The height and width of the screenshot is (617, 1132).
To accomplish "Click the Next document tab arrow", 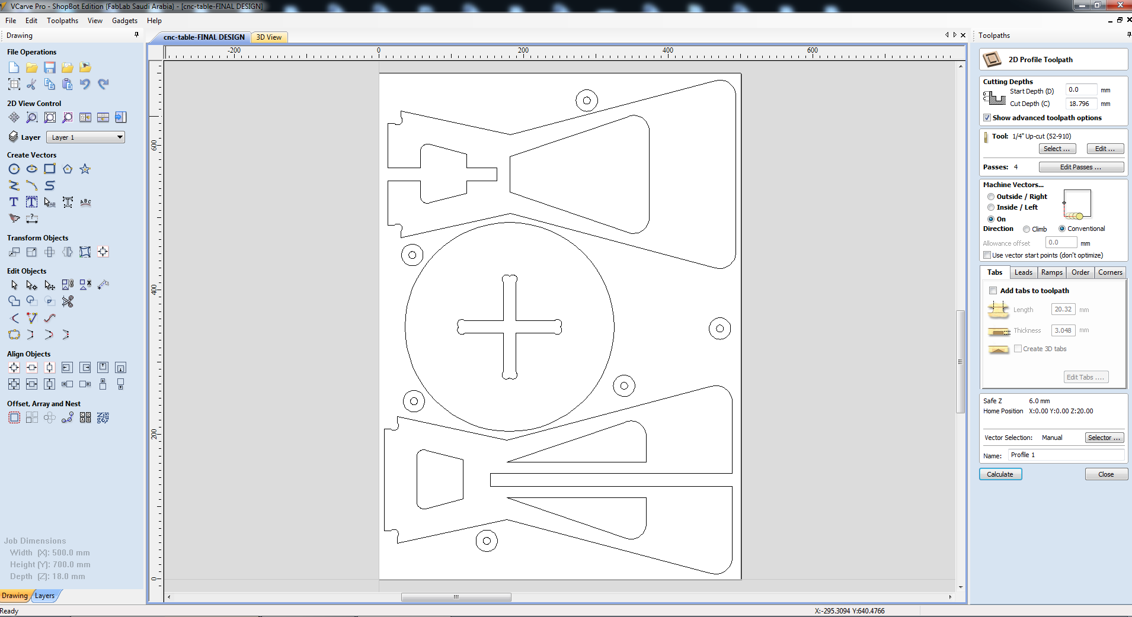I will pos(955,35).
